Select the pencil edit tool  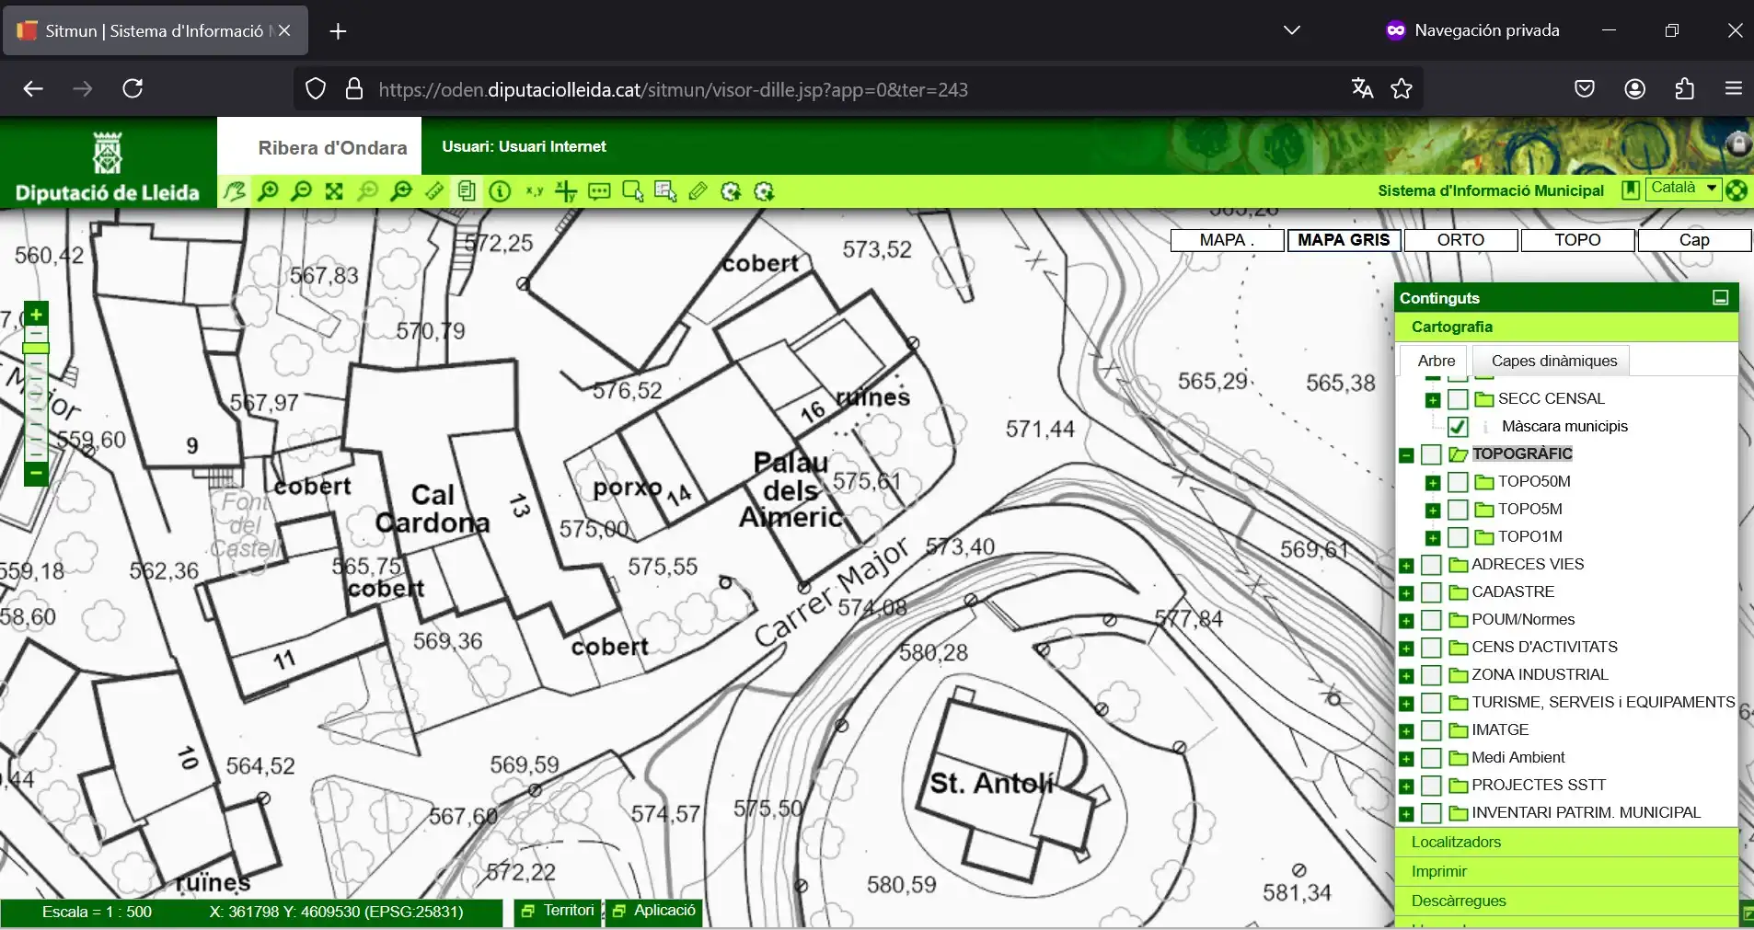[x=698, y=191]
